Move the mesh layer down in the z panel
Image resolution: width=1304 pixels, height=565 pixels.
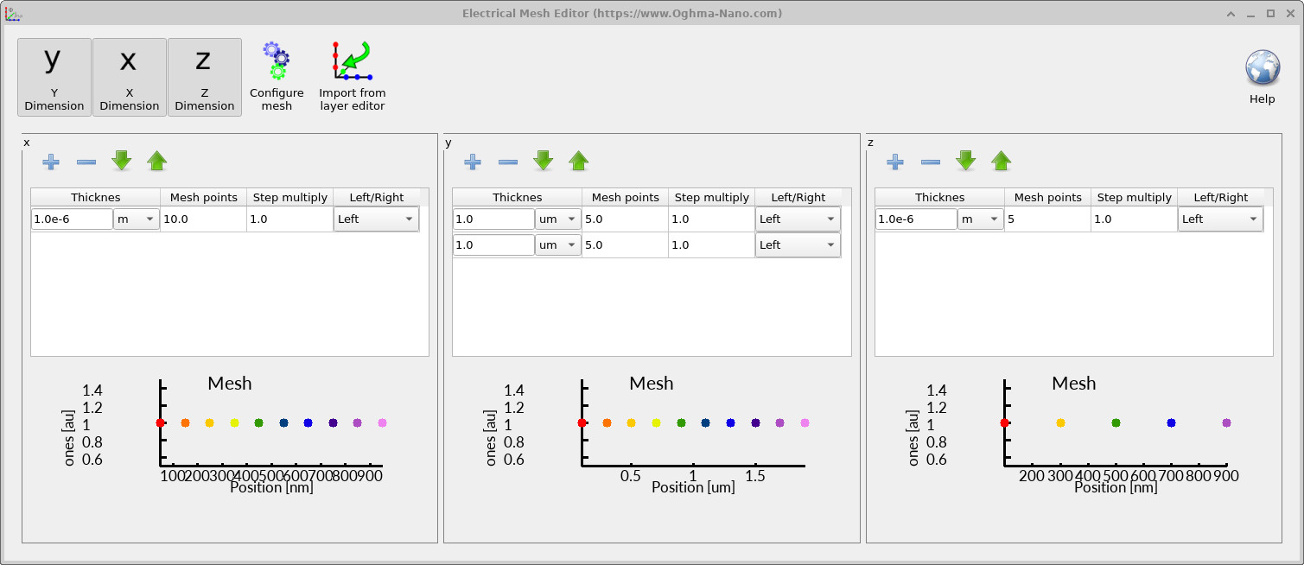pos(965,160)
